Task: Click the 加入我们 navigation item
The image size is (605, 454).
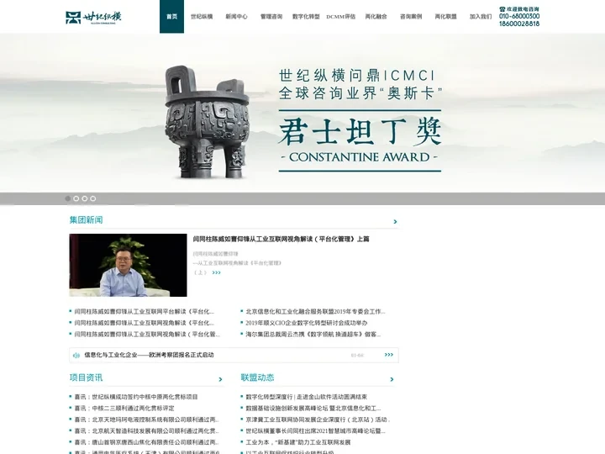Action: tap(481, 17)
